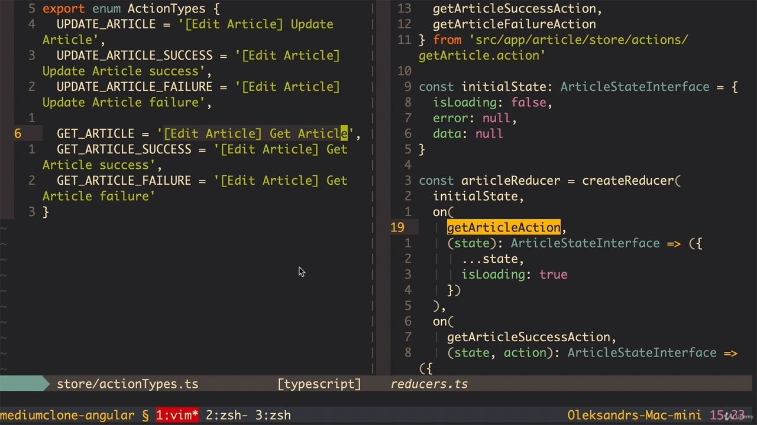Click the highlighted getArticleAction text
Viewport: 757px width, 425px height.
point(504,227)
